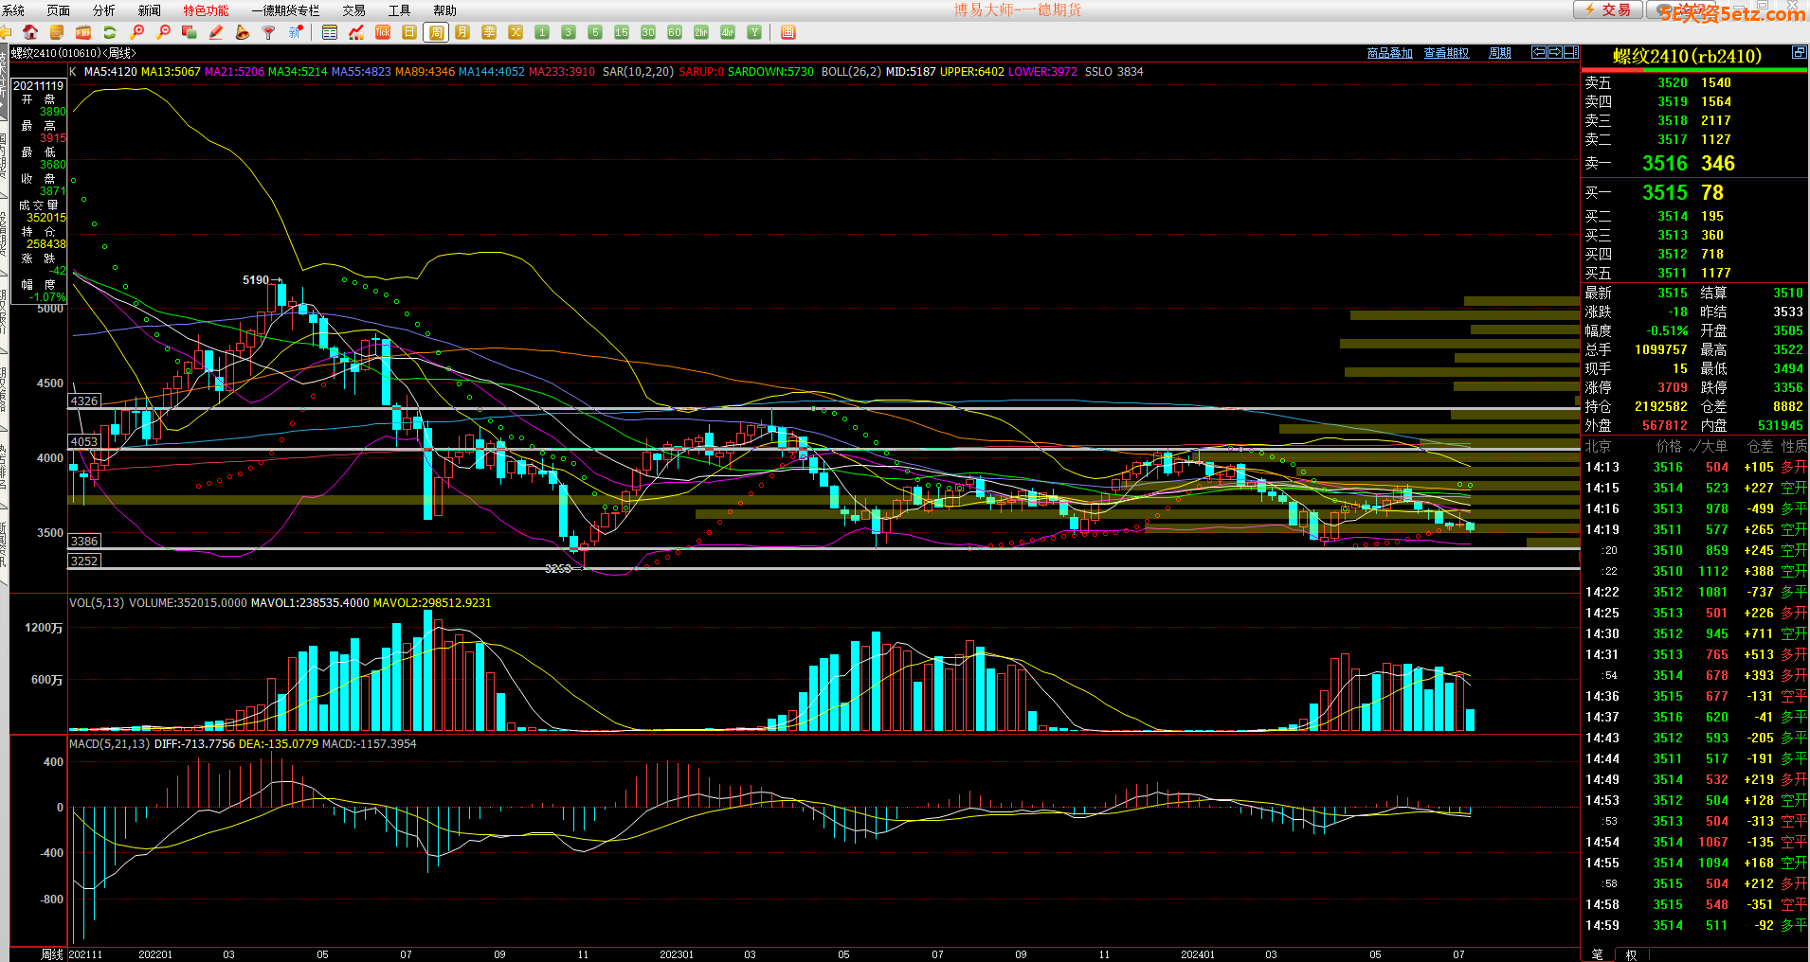Click the 查看期权 options link
This screenshot has width=1810, height=962.
pyautogui.click(x=1446, y=53)
